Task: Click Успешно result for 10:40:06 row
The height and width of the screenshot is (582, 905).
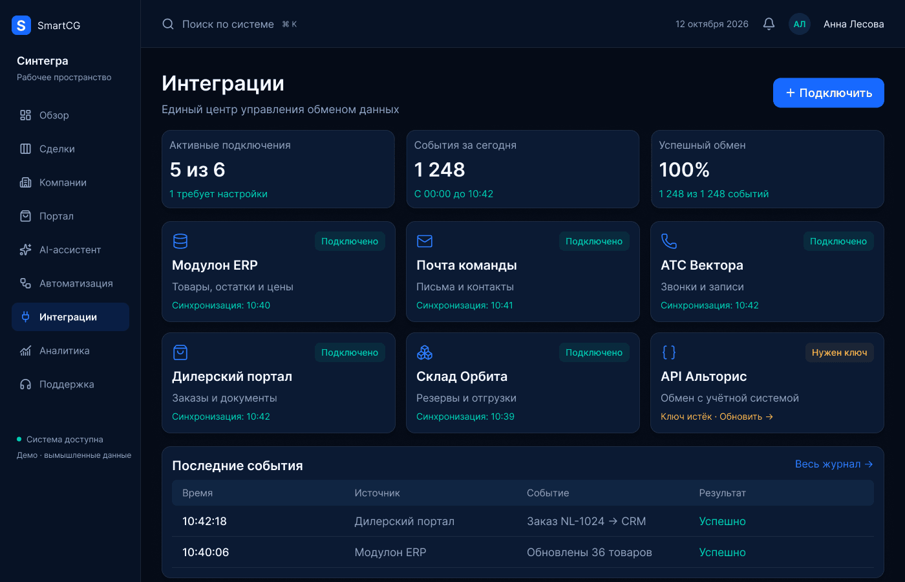Action: click(x=722, y=552)
